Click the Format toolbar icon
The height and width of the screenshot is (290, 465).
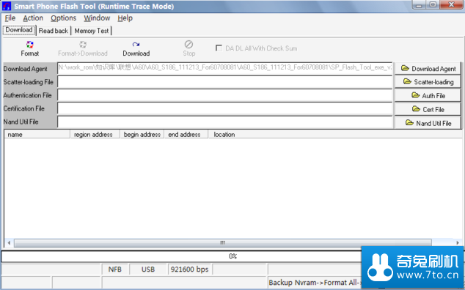point(29,45)
